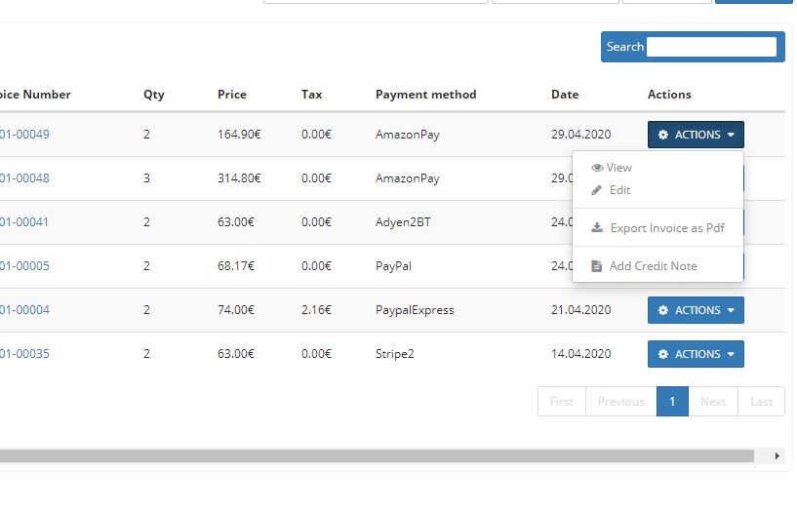Click tax cell 2.16€
This screenshot has height=513, width=797.
[x=316, y=310]
